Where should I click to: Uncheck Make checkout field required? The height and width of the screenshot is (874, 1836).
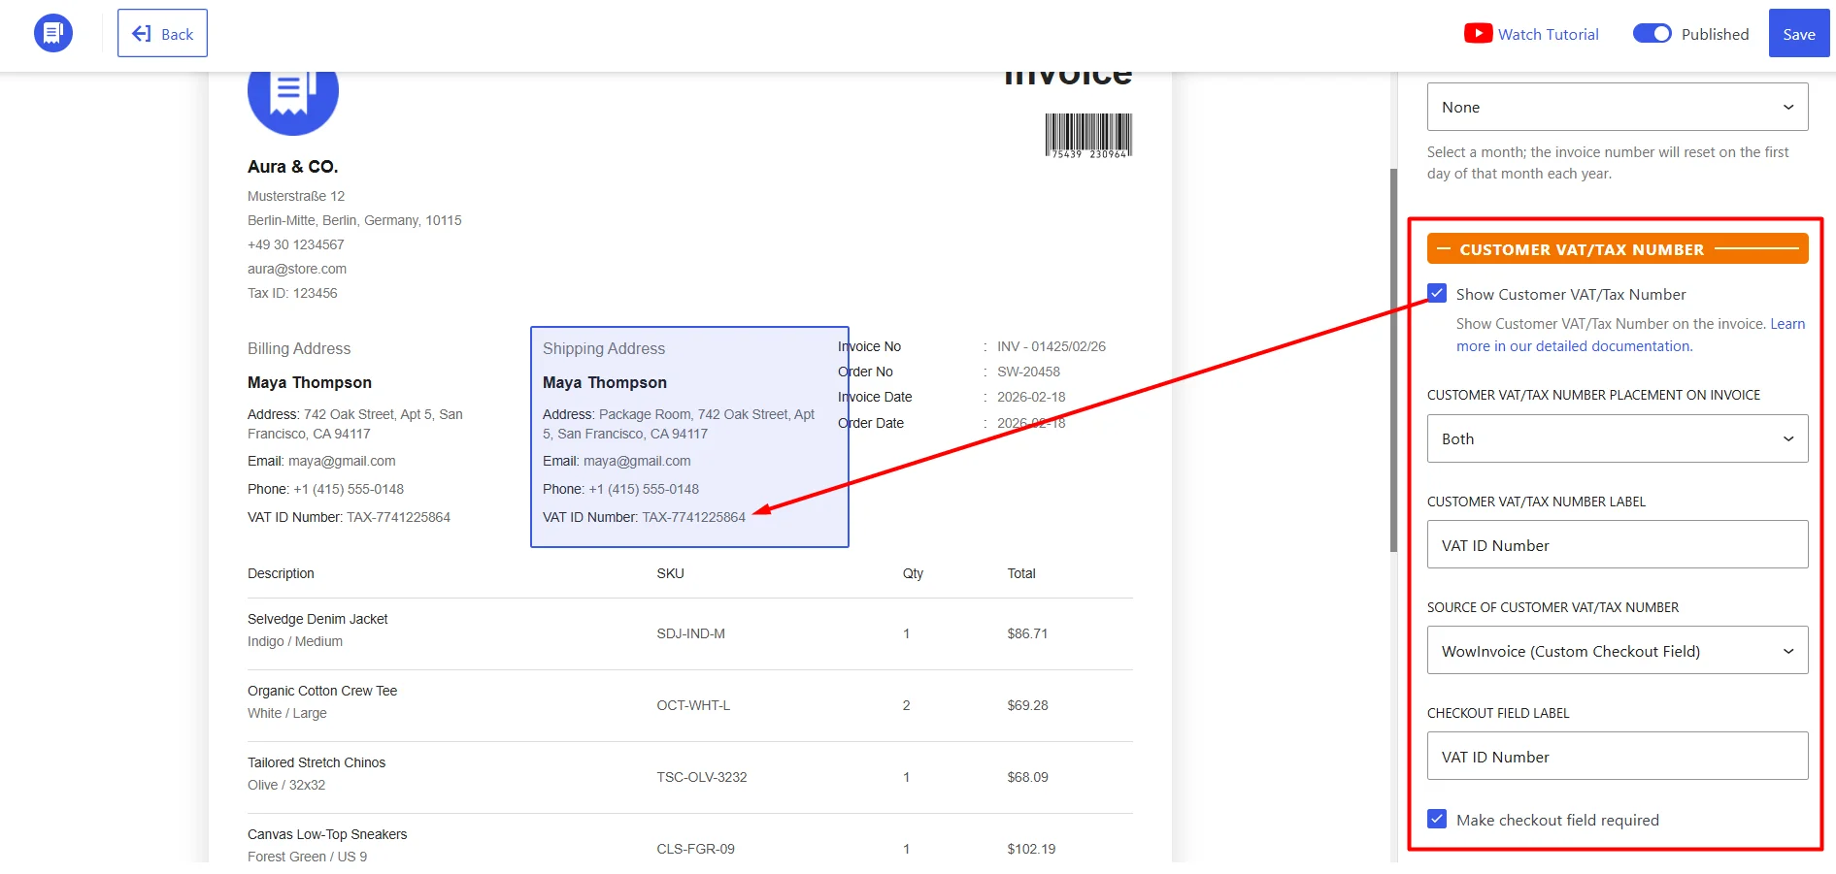pos(1437,819)
